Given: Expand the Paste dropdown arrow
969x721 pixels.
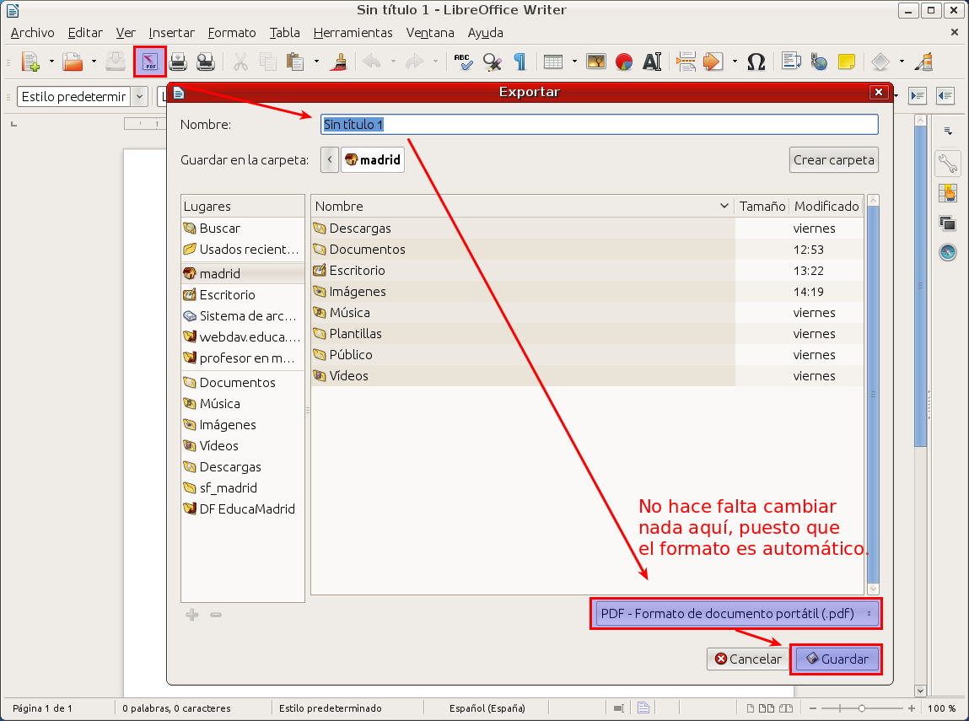Looking at the screenshot, I should pyautogui.click(x=316, y=62).
